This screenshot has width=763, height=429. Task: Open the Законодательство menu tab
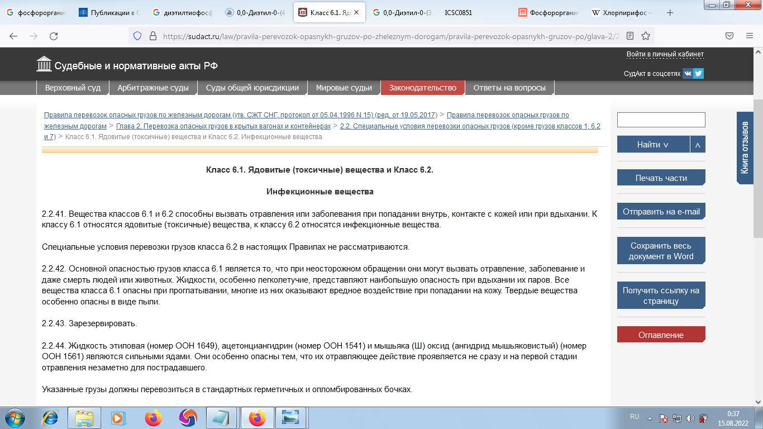pyautogui.click(x=422, y=88)
